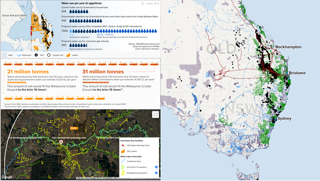This screenshot has height=181, width=320.
Task: Click the NSW state label on map
Action: click(241, 109)
